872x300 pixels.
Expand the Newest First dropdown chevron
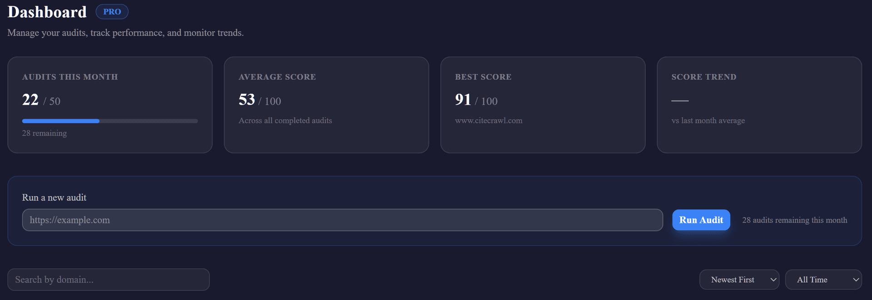pos(773,280)
